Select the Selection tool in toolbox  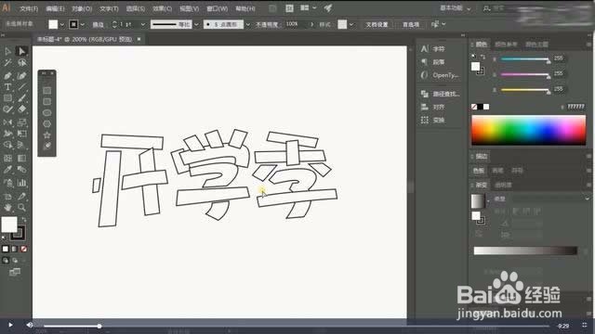[x=7, y=51]
